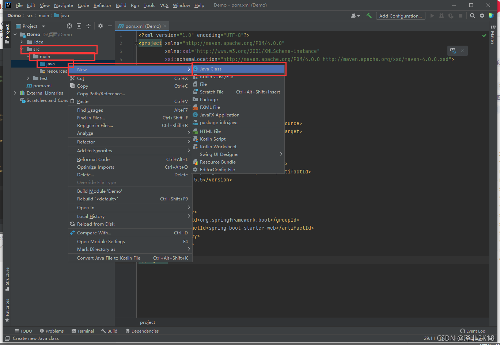This screenshot has width=500, height=345.
Task: Load Maven changes floating icon
Action: click(453, 51)
